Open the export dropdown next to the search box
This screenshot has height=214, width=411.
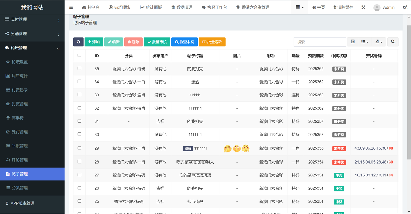(378, 42)
